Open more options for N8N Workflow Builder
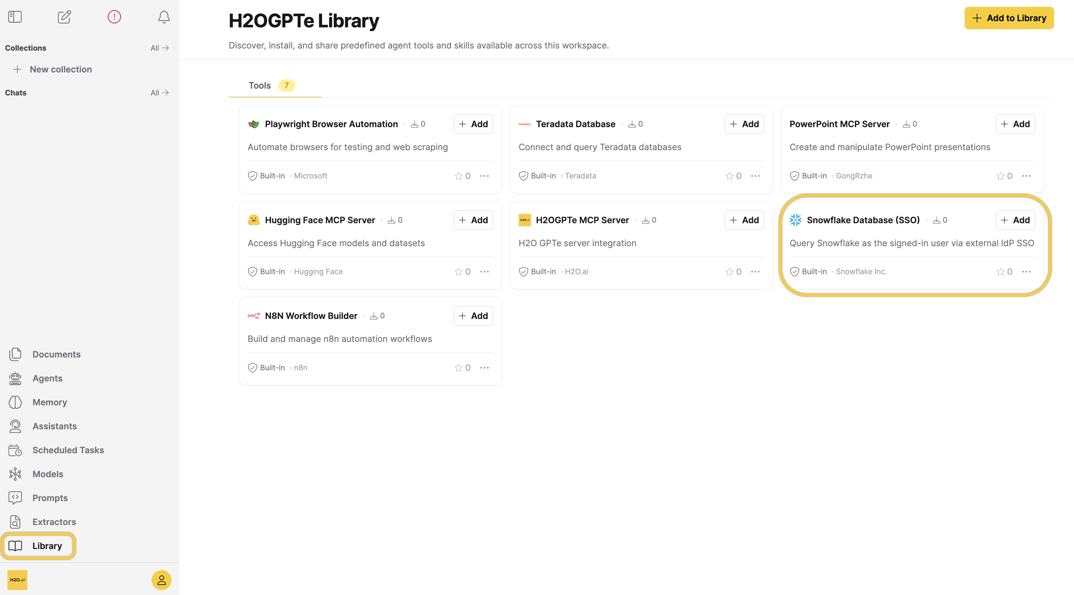This screenshot has width=1074, height=595. (484, 368)
